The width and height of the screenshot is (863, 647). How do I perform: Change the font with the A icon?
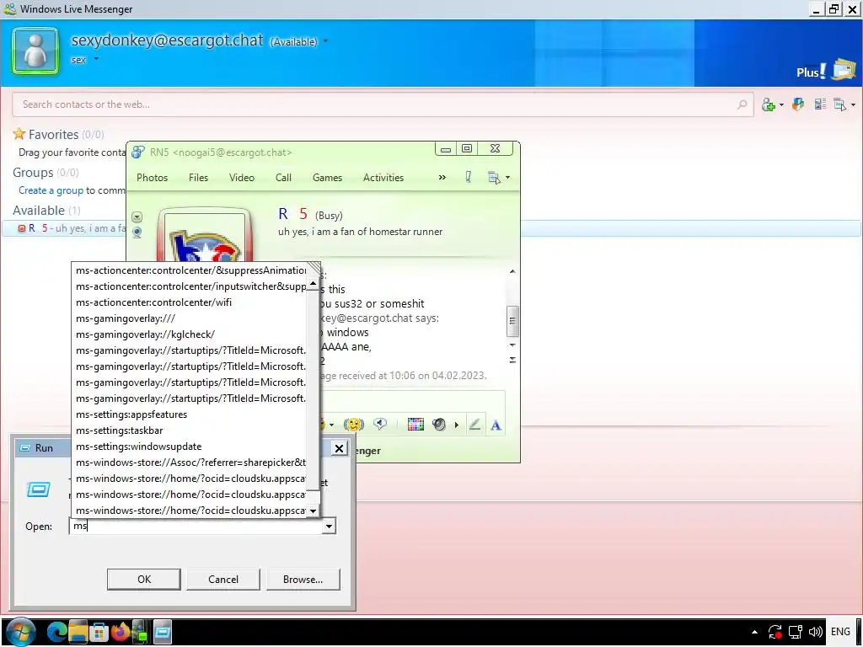coord(496,425)
